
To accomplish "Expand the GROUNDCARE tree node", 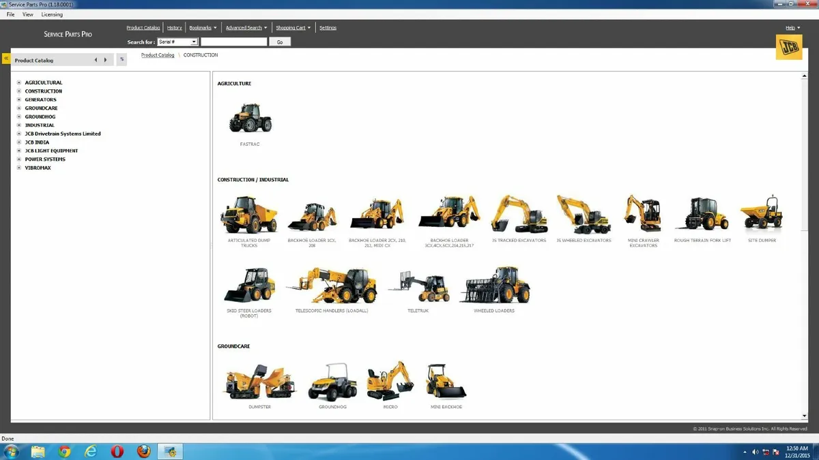I will point(19,108).
